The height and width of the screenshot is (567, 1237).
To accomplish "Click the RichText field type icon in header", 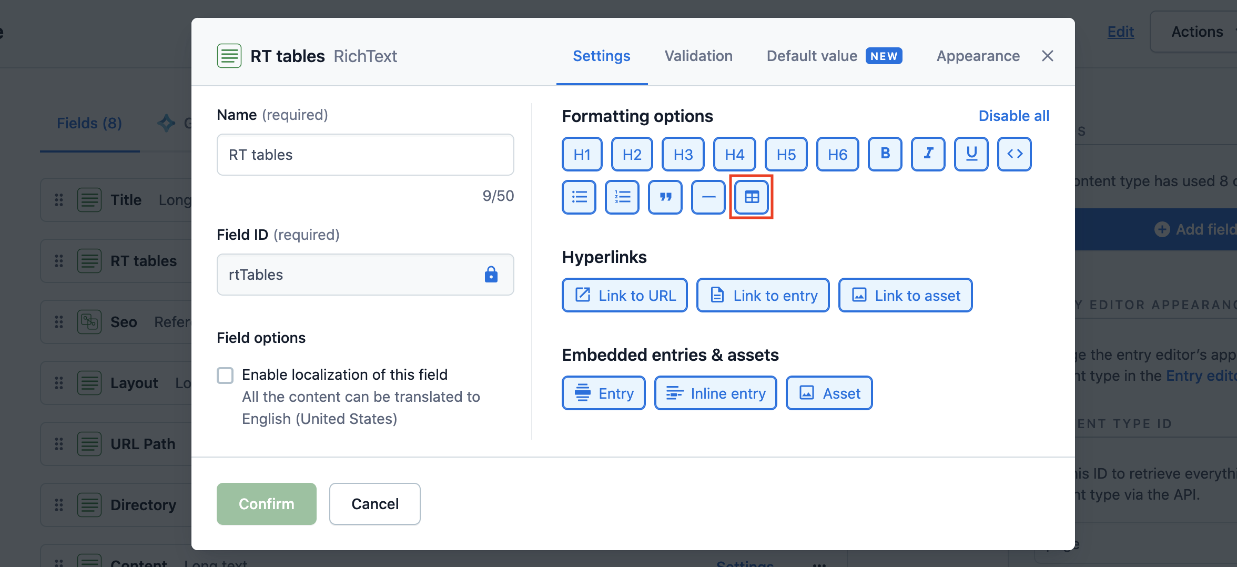I will [229, 56].
